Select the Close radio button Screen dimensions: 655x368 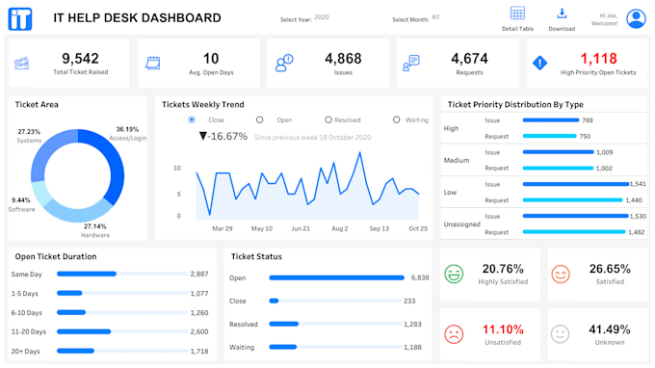[192, 119]
